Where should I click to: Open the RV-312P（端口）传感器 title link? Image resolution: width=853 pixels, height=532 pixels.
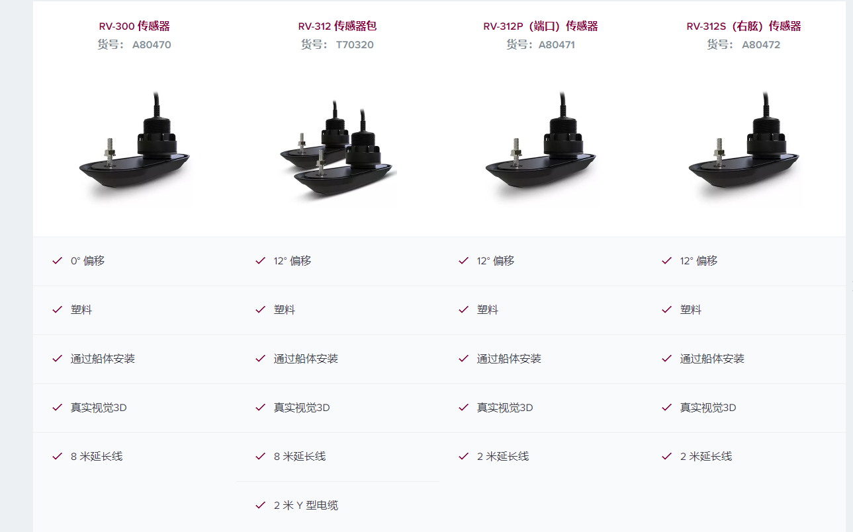click(x=541, y=26)
